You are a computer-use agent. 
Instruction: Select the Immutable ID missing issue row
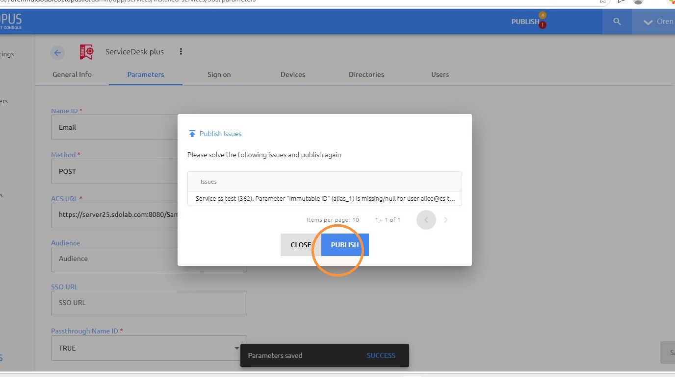pyautogui.click(x=325, y=199)
